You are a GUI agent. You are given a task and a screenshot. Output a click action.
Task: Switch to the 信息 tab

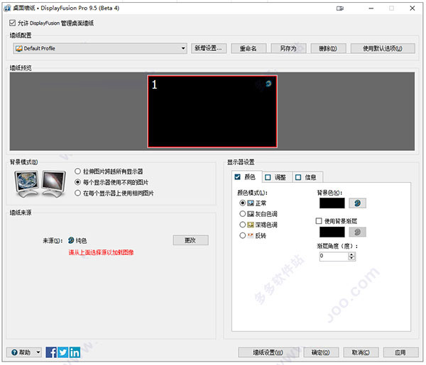(307, 177)
